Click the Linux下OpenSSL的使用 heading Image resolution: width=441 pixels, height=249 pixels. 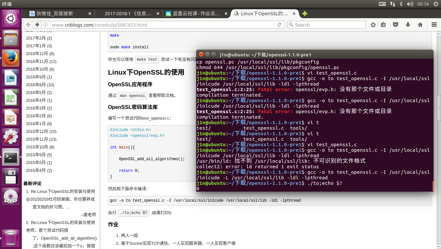click(x=146, y=72)
